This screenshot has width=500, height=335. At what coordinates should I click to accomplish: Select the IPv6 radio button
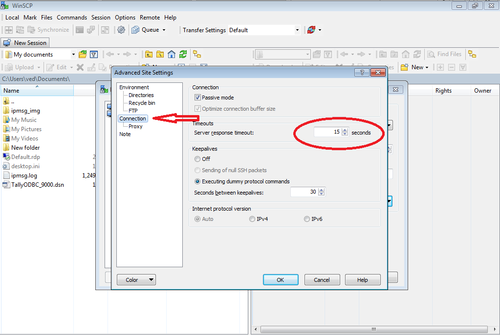coord(307,219)
